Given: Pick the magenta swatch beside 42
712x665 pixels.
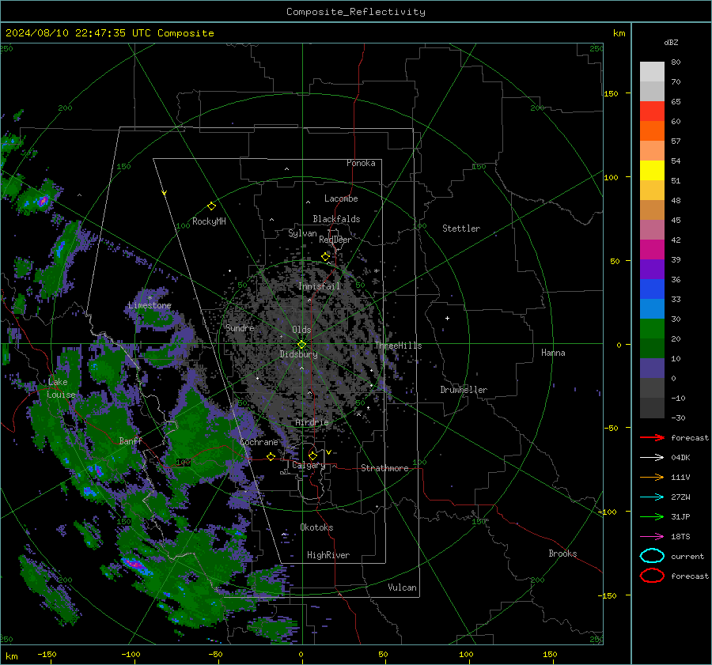Looking at the screenshot, I should (652, 250).
